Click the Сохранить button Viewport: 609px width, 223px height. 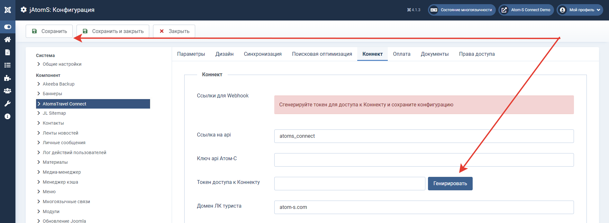tap(49, 31)
